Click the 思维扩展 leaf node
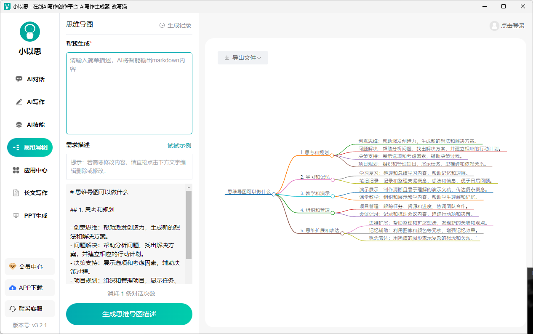 click(x=428, y=223)
